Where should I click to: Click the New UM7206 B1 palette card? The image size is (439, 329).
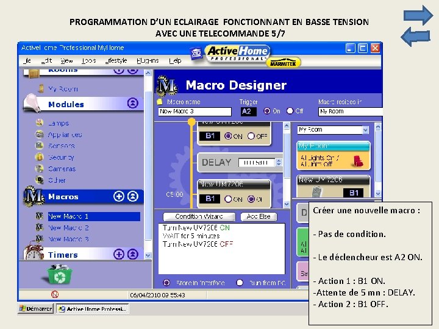coord(334,186)
